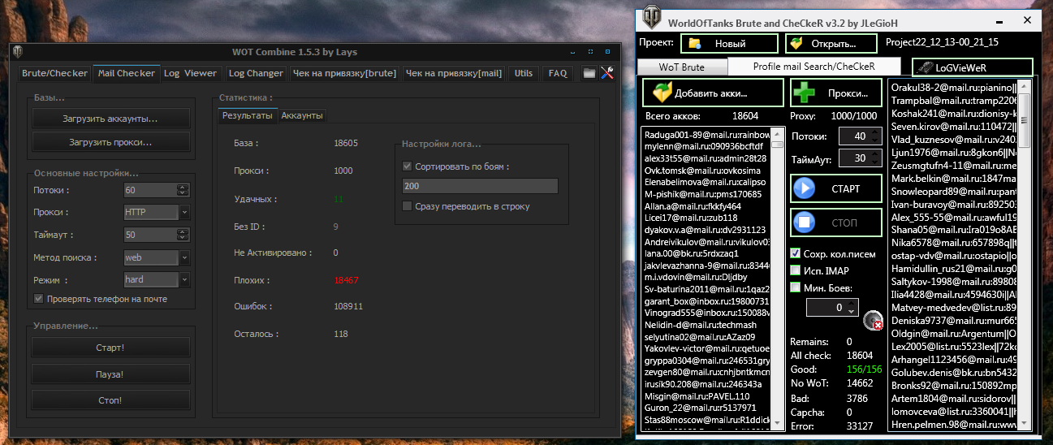Switch to Mail Checker tab
Viewport: 1053px width, 445px height.
tap(126, 73)
